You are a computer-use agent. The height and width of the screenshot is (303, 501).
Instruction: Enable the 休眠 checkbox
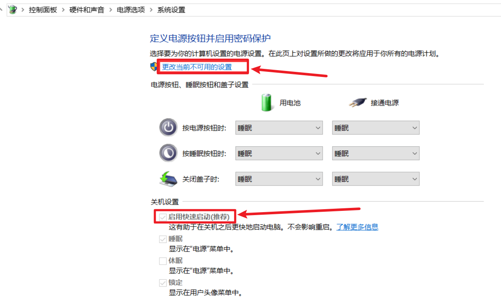(x=163, y=261)
